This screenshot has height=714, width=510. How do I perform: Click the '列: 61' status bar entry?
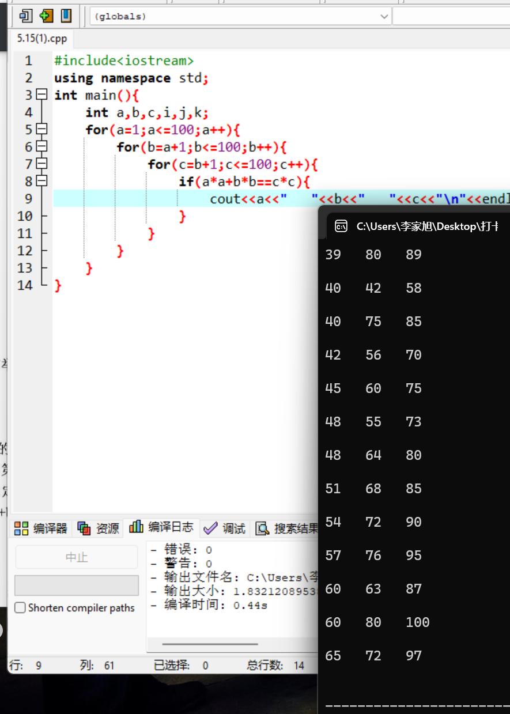click(x=97, y=666)
